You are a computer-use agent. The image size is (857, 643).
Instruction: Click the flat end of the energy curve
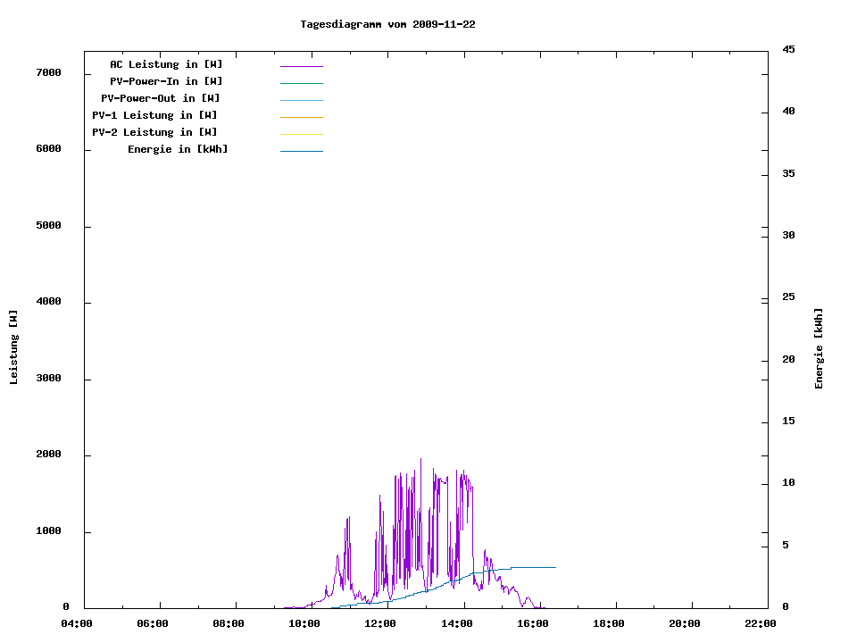tap(536, 567)
